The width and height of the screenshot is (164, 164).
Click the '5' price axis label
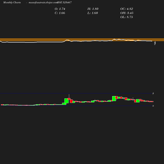tap(153, 93)
